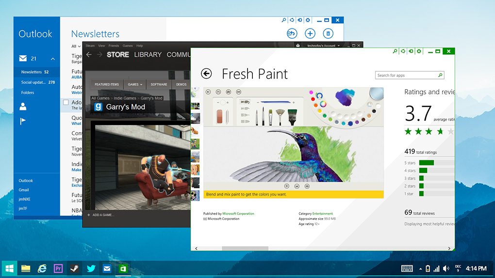Click Featured Items tab in Steam store
This screenshot has width=495, height=278.
[107, 84]
